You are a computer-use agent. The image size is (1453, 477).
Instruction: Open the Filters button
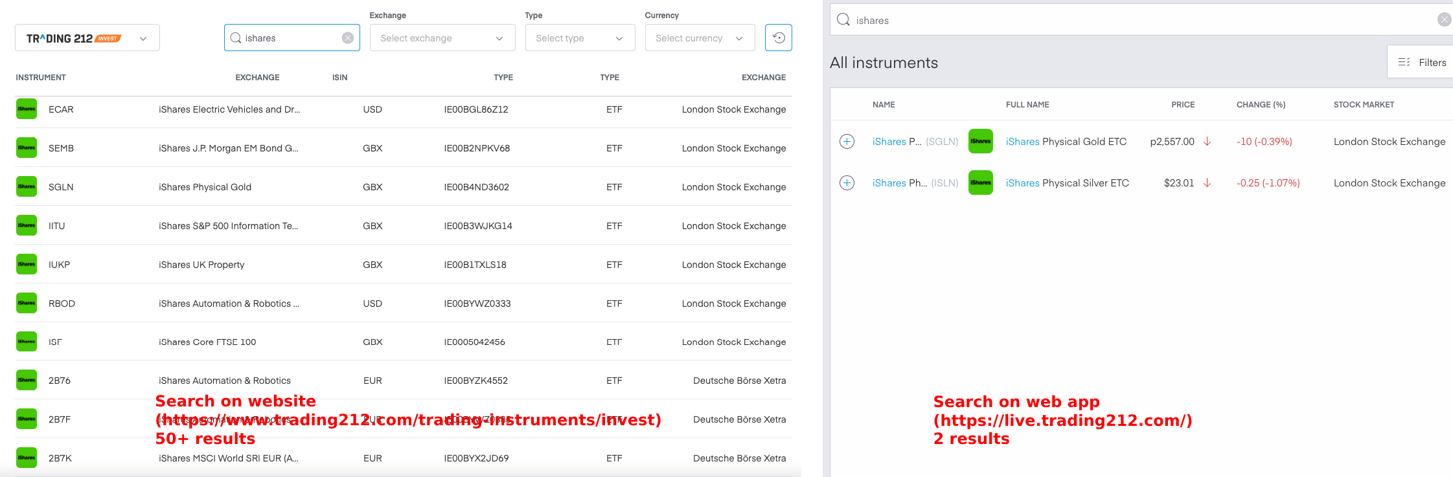tap(1423, 62)
